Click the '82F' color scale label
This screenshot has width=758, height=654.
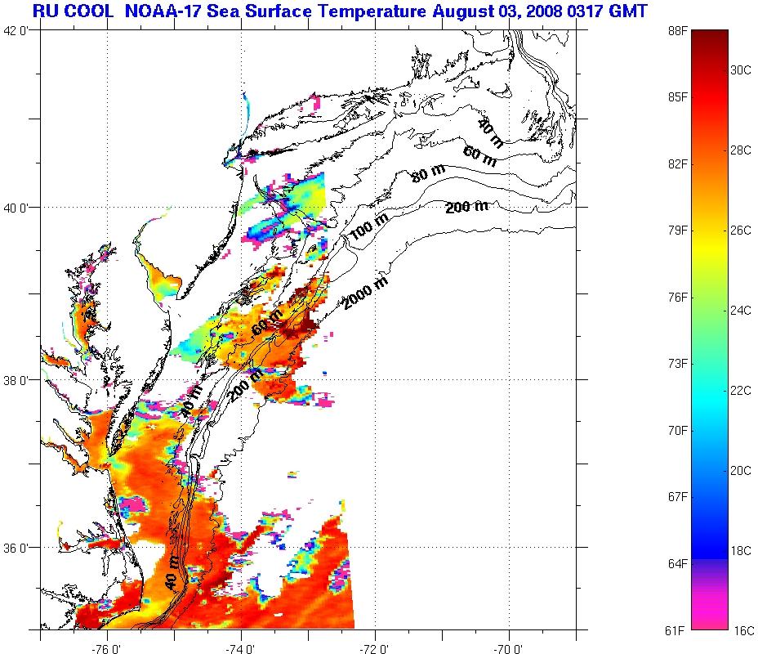coord(678,164)
